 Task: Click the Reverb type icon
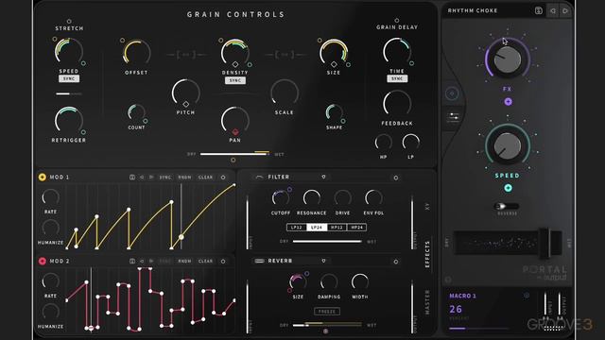259,261
